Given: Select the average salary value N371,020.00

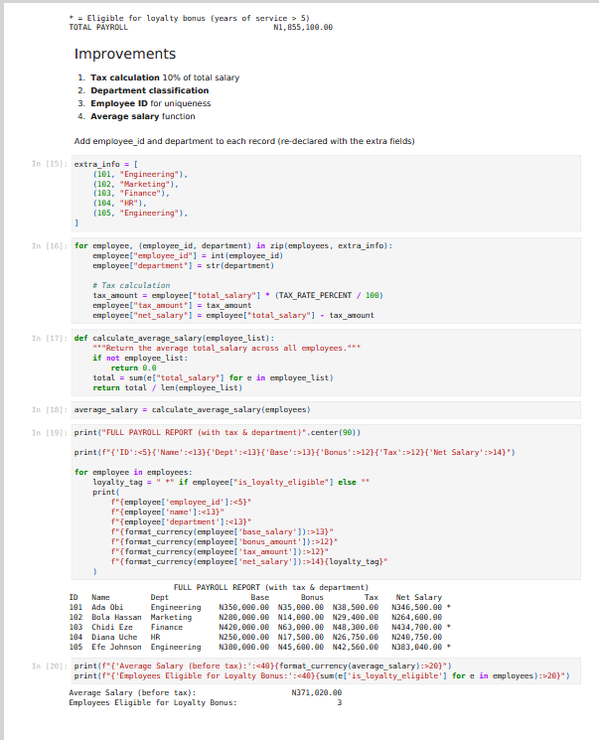Looking at the screenshot, I should pos(317,692).
